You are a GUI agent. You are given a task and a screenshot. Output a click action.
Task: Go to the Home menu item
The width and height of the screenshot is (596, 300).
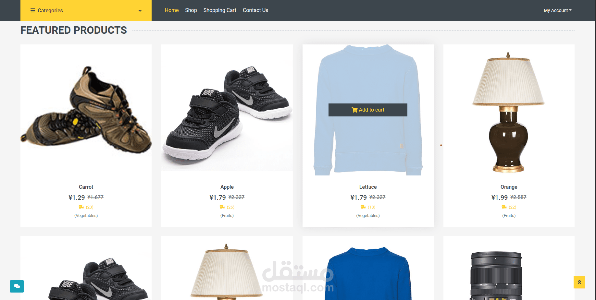click(x=172, y=10)
